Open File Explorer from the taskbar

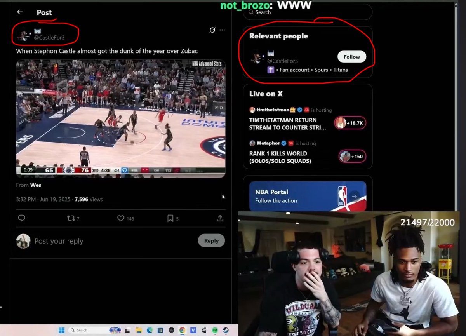(139, 330)
